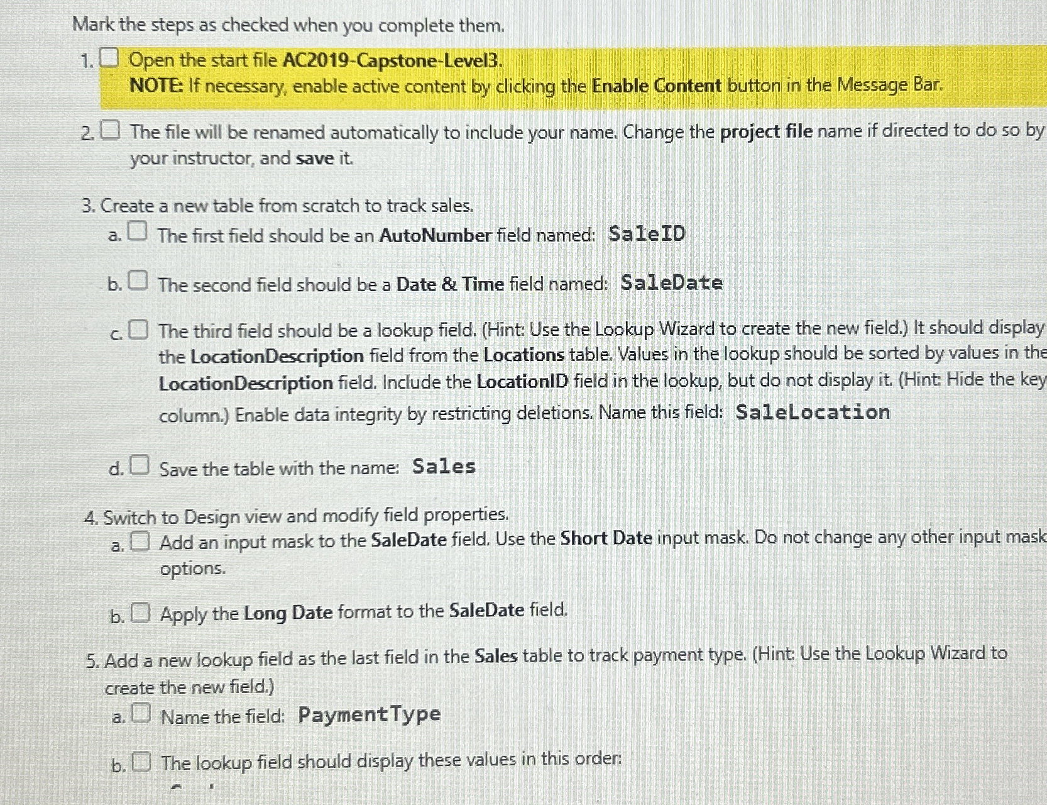Click the PaymentType field name text

[369, 713]
